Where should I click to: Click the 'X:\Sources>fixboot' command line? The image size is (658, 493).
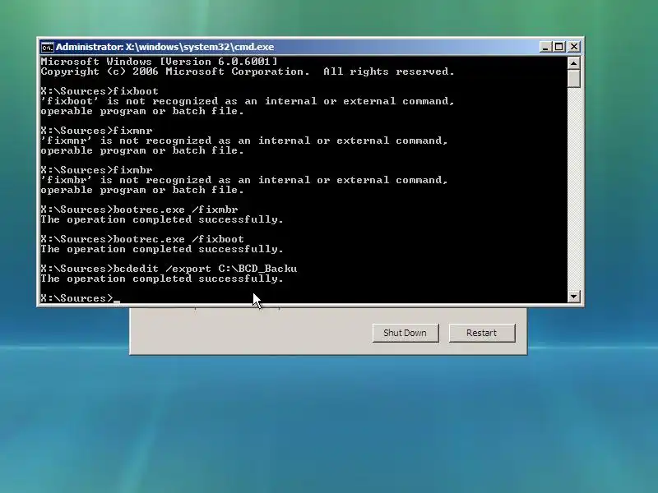[100, 91]
